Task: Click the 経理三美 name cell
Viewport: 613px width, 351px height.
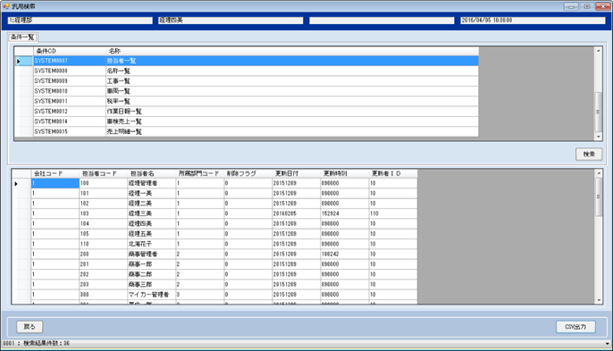Action: click(x=151, y=213)
